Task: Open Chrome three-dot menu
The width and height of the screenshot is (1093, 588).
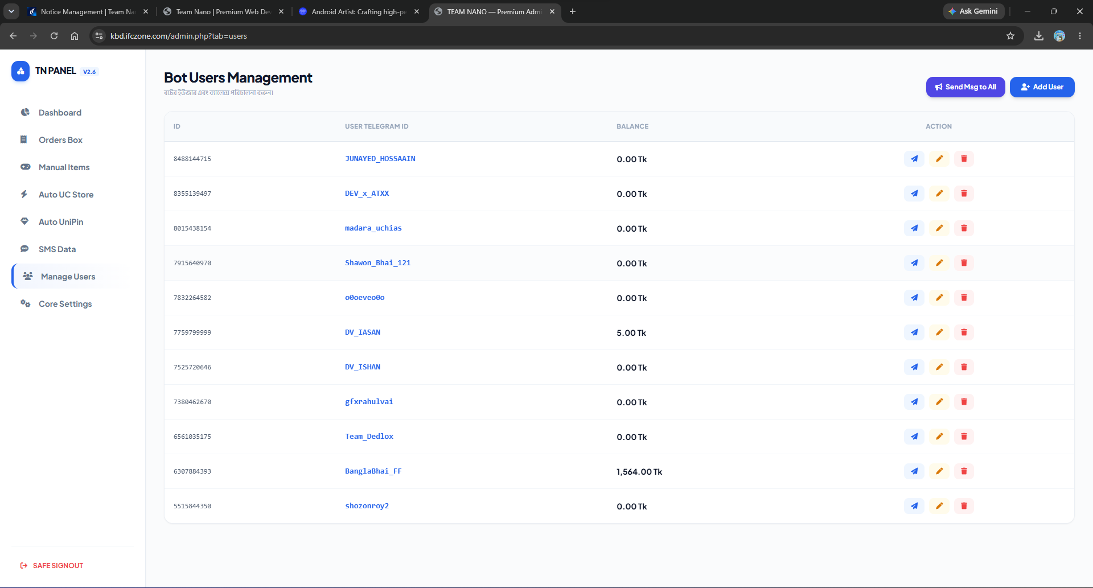Action: tap(1080, 36)
